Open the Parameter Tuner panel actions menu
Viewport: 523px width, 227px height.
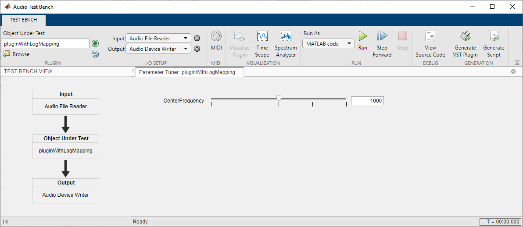click(x=513, y=71)
